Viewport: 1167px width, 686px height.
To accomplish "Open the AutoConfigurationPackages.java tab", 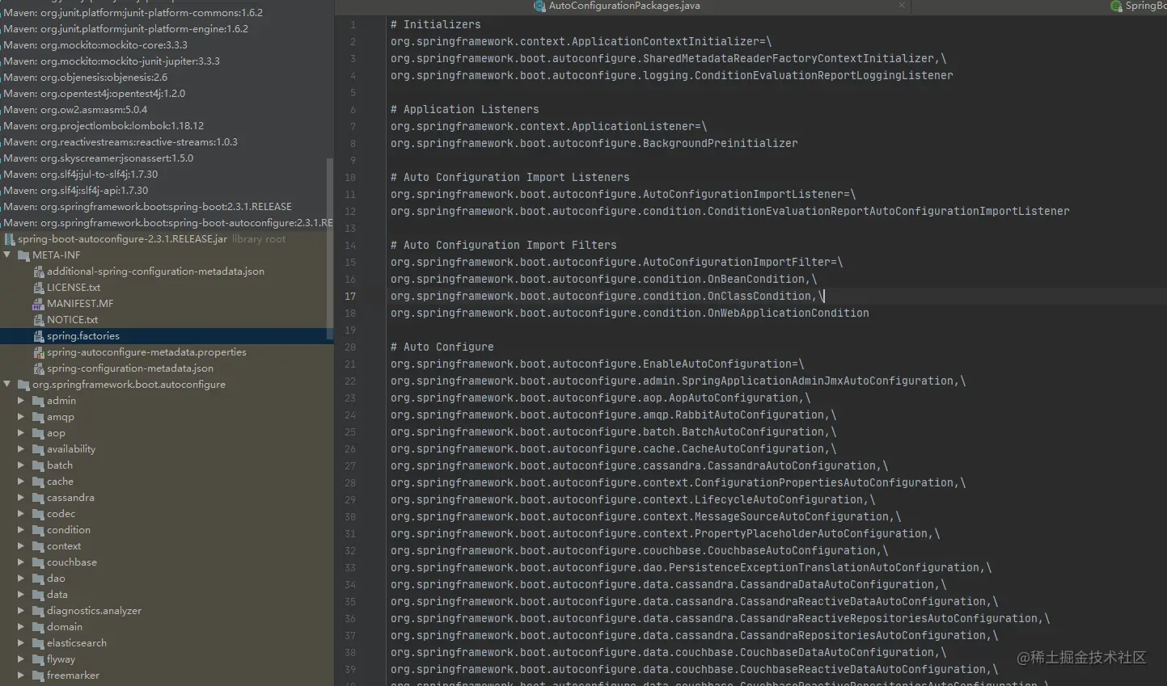I will pos(624,6).
